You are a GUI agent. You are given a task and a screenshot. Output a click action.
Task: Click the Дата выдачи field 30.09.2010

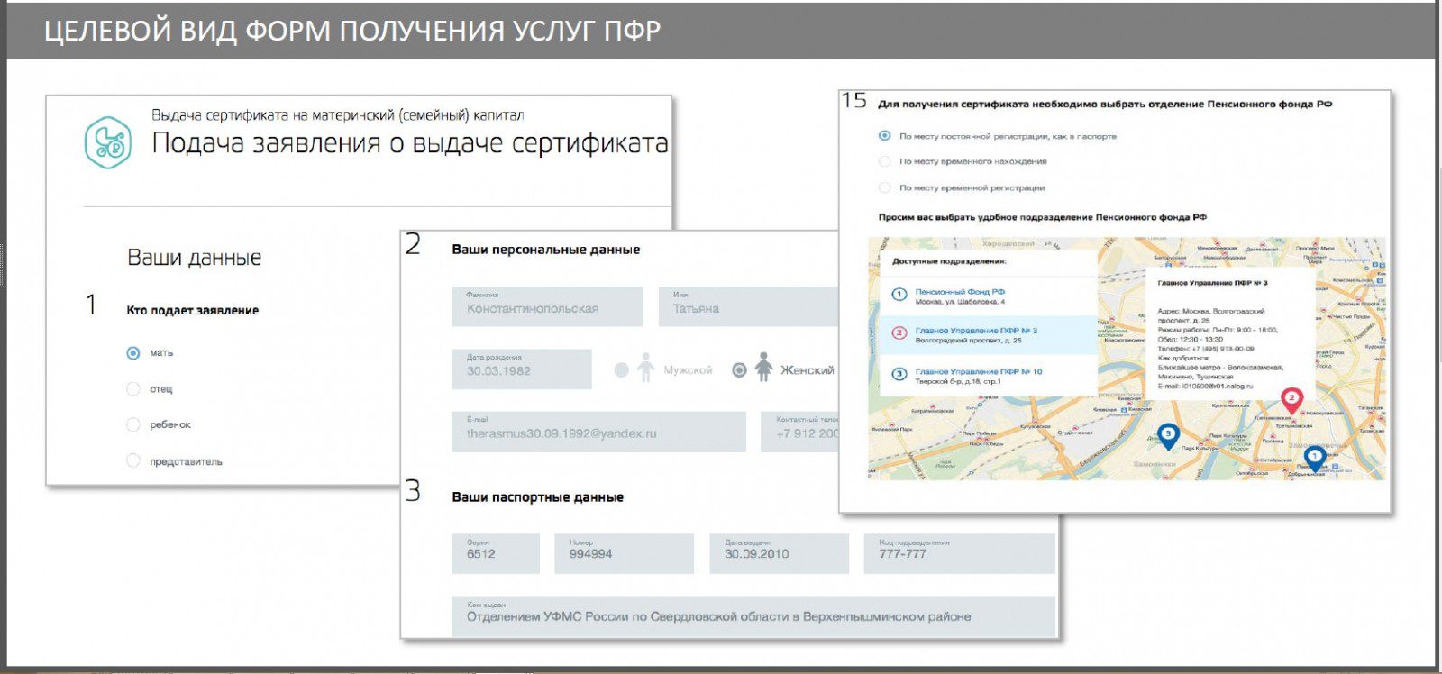pyautogui.click(x=779, y=553)
